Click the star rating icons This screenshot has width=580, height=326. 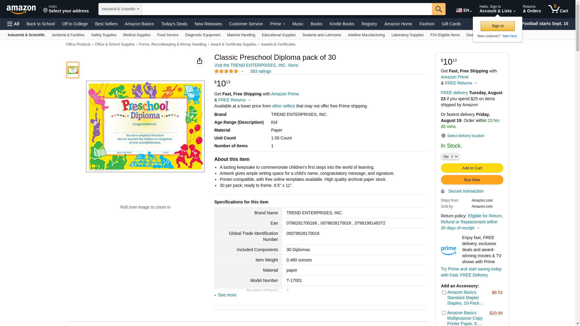coord(226,71)
